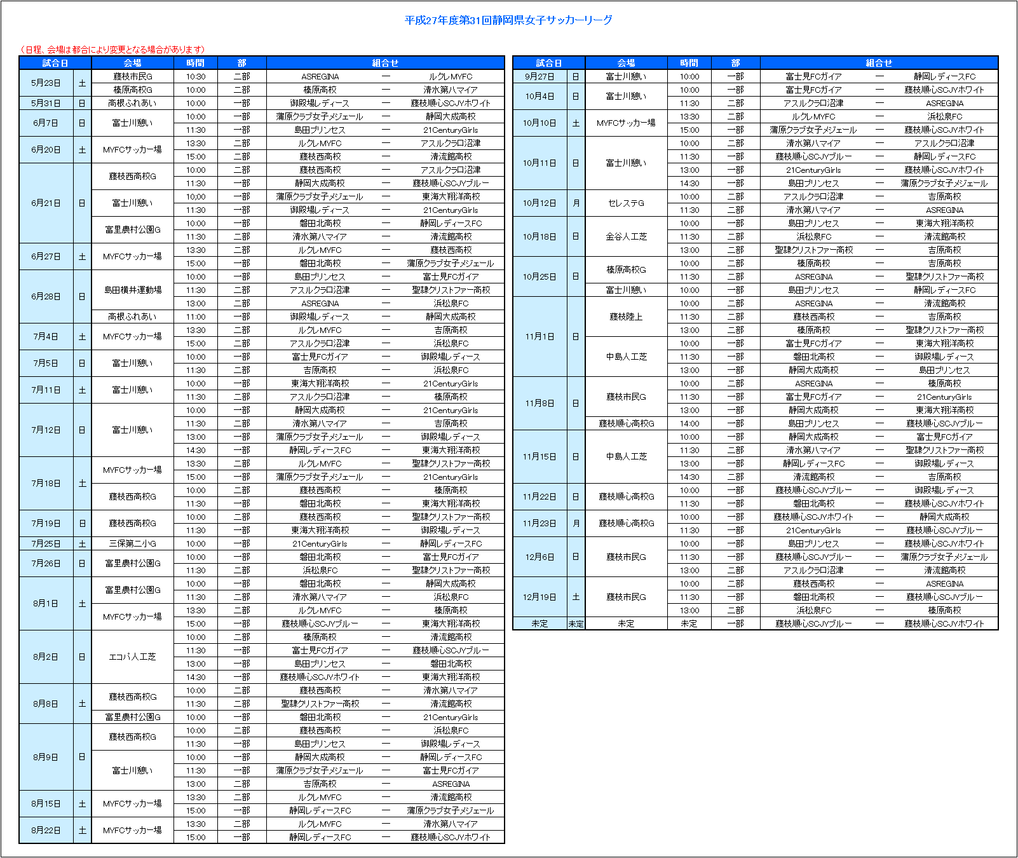Image resolution: width=1018 pixels, height=858 pixels.
Task: Click the venue cell 島田横井運動場
Action: [133, 290]
